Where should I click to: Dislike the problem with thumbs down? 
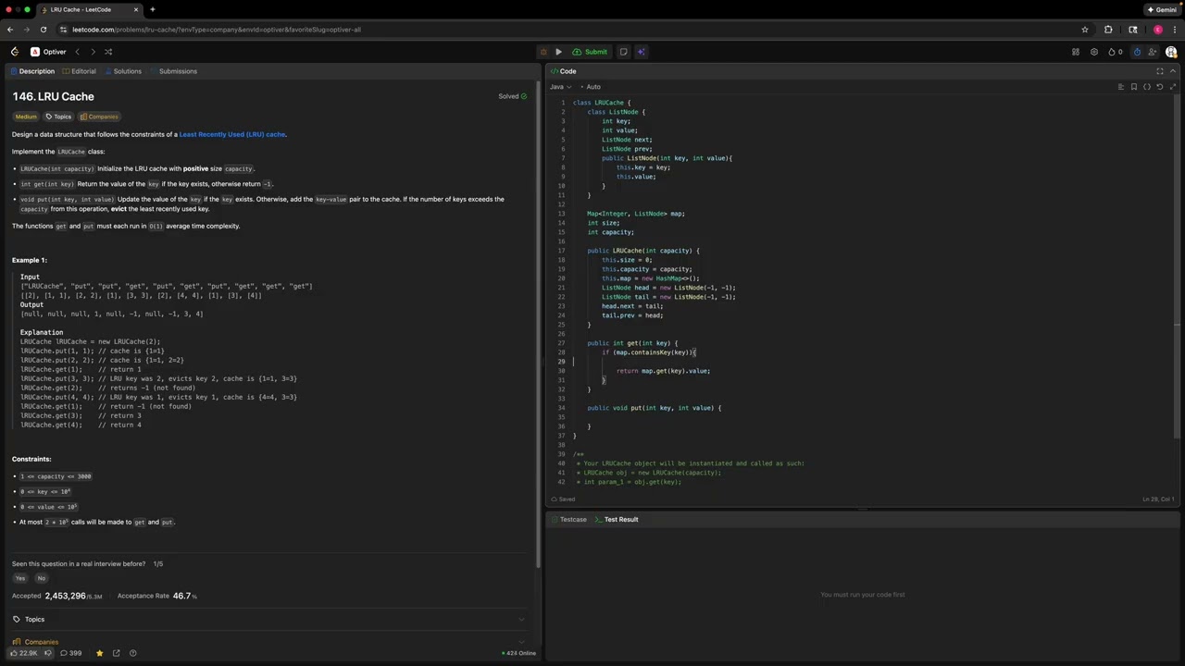pyautogui.click(x=47, y=653)
